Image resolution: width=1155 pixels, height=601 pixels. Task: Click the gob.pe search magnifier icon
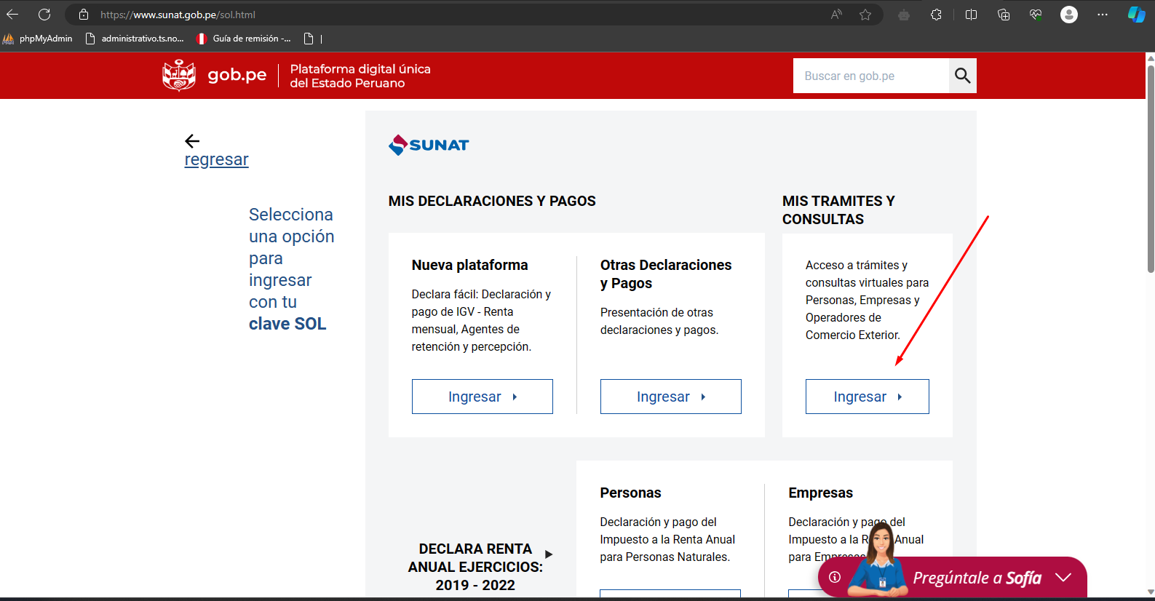coord(962,76)
